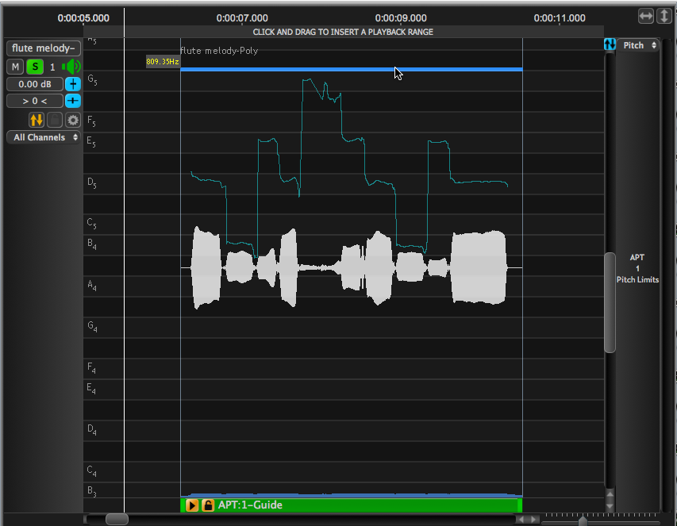Click the green speaker monitor icon
The width and height of the screenshot is (677, 526).
72,67
